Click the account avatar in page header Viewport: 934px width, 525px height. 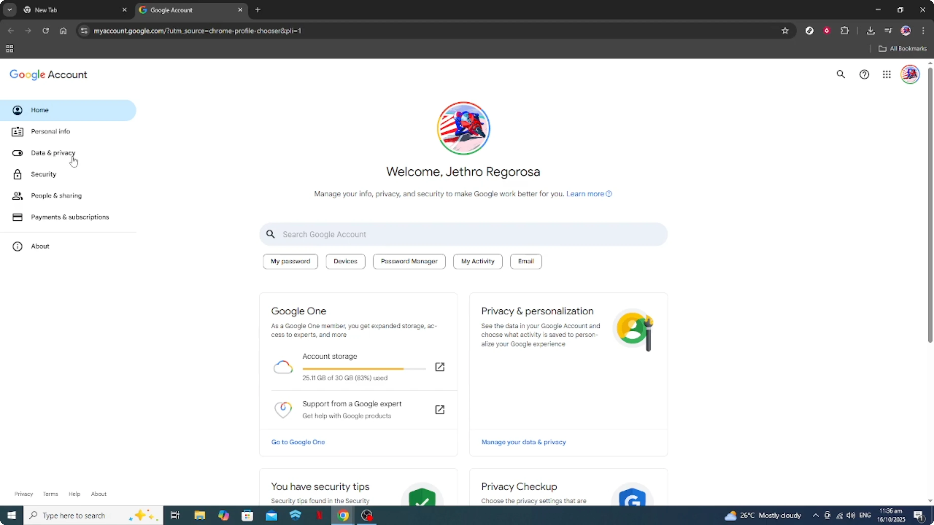pos(910,74)
